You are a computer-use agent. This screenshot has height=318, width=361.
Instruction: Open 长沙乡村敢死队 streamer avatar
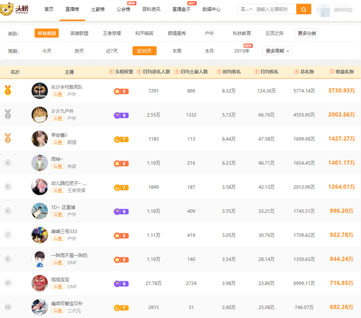tap(39, 90)
